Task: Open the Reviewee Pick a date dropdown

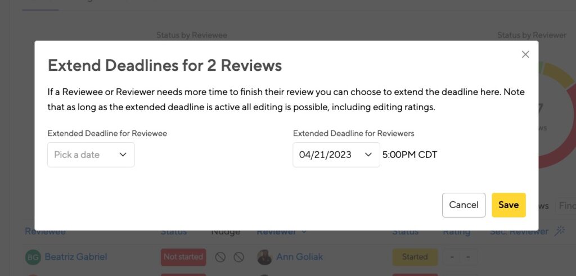Action: (91, 155)
